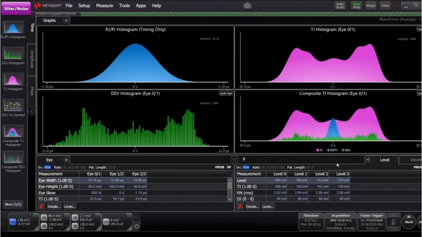Click the pin icon above results tables
Screen dimensions: 422x237
[244, 160]
